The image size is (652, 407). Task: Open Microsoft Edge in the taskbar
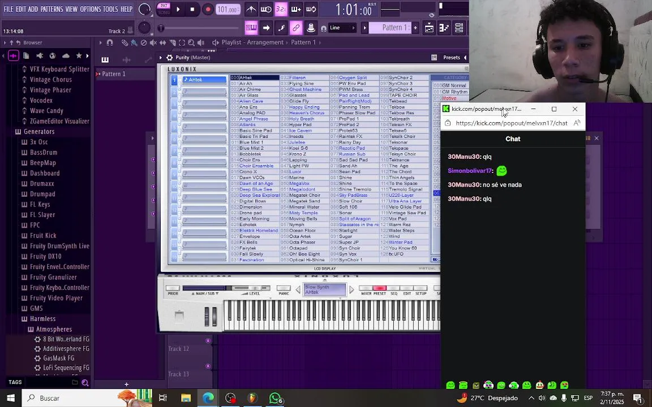[208, 399]
